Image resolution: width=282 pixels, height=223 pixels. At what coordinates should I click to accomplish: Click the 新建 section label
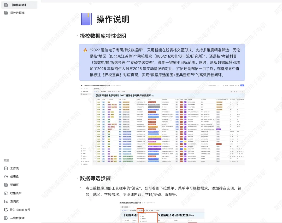point(6,160)
